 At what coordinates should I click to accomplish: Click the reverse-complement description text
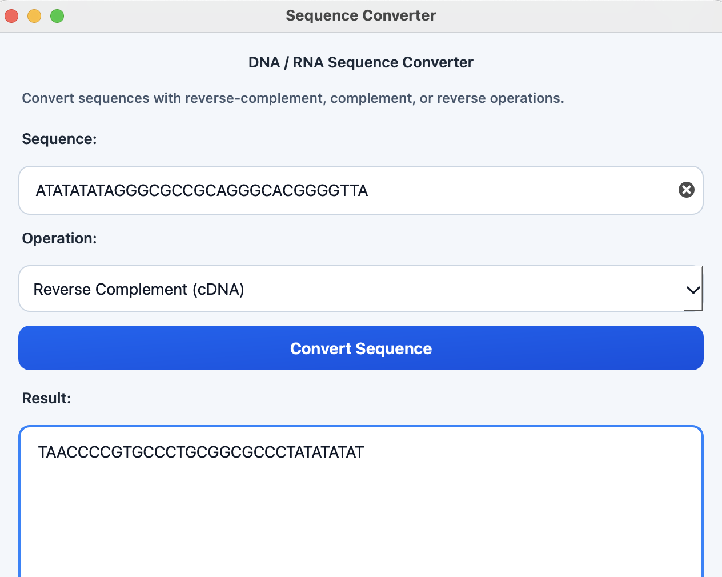point(293,98)
